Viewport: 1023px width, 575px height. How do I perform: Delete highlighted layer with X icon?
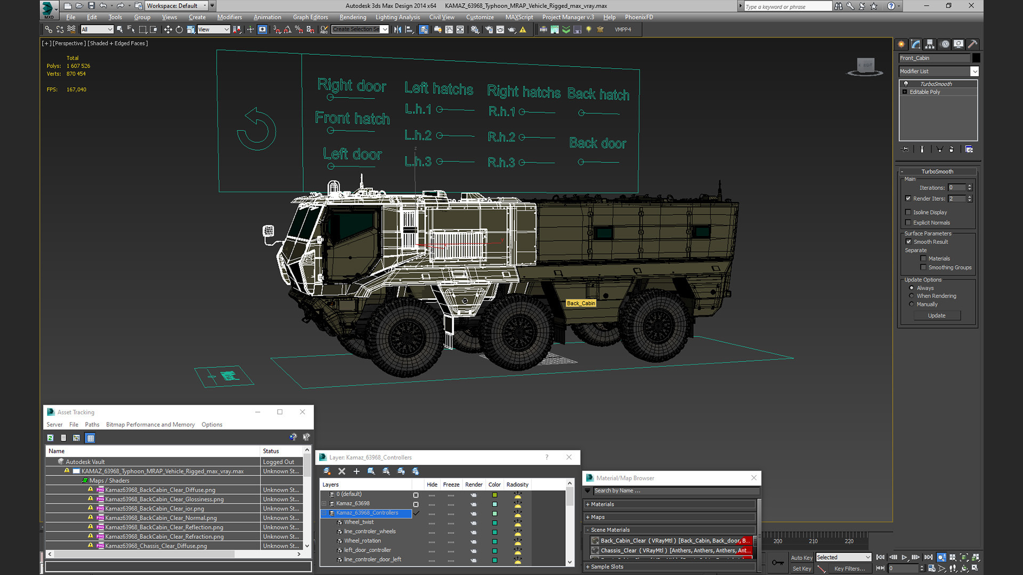342,471
